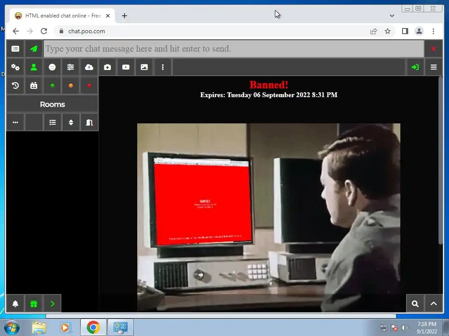
Task: Click the Banned! heading text
Action: pos(269,84)
